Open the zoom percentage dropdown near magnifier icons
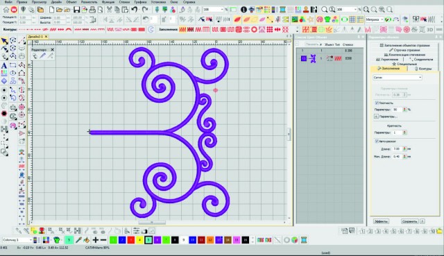Viewport: 444px width, 256px height. [x=347, y=10]
